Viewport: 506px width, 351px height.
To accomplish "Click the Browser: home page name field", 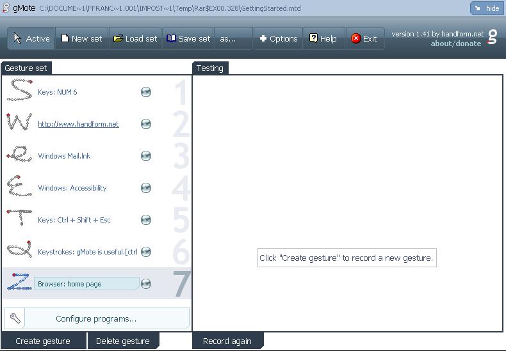I will tap(86, 284).
